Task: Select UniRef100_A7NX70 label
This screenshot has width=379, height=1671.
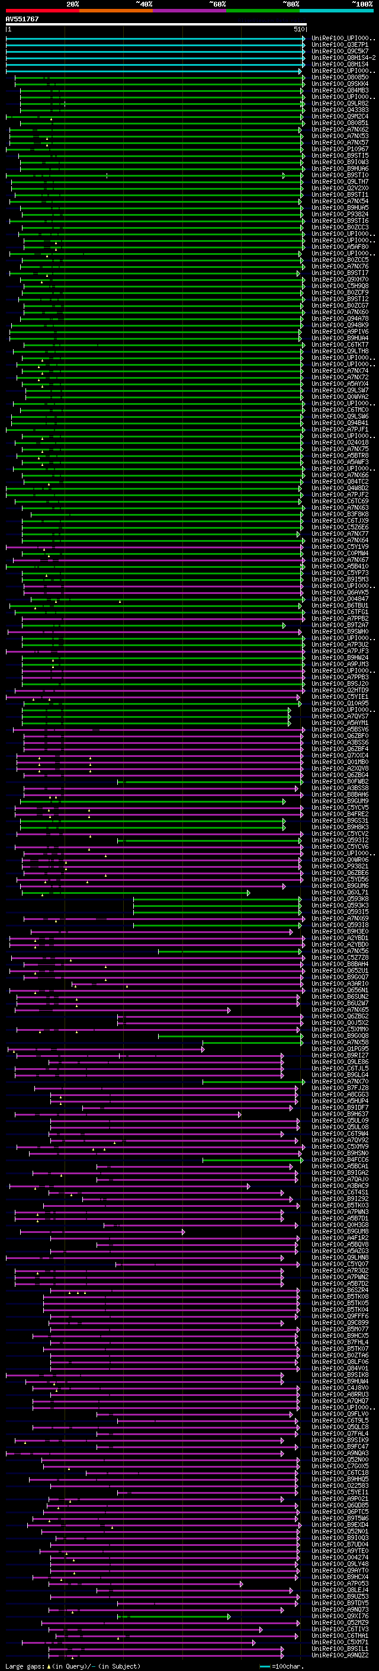Action: click(340, 1081)
